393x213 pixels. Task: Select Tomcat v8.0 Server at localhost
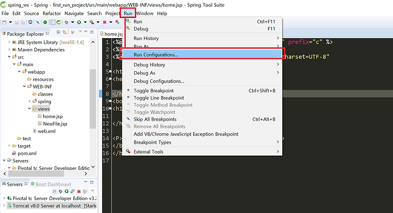coord(52,206)
